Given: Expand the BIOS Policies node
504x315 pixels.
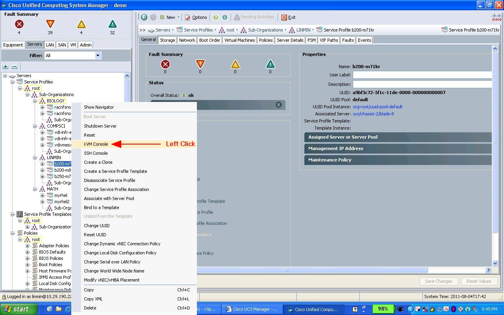Looking at the screenshot, I should (27, 258).
